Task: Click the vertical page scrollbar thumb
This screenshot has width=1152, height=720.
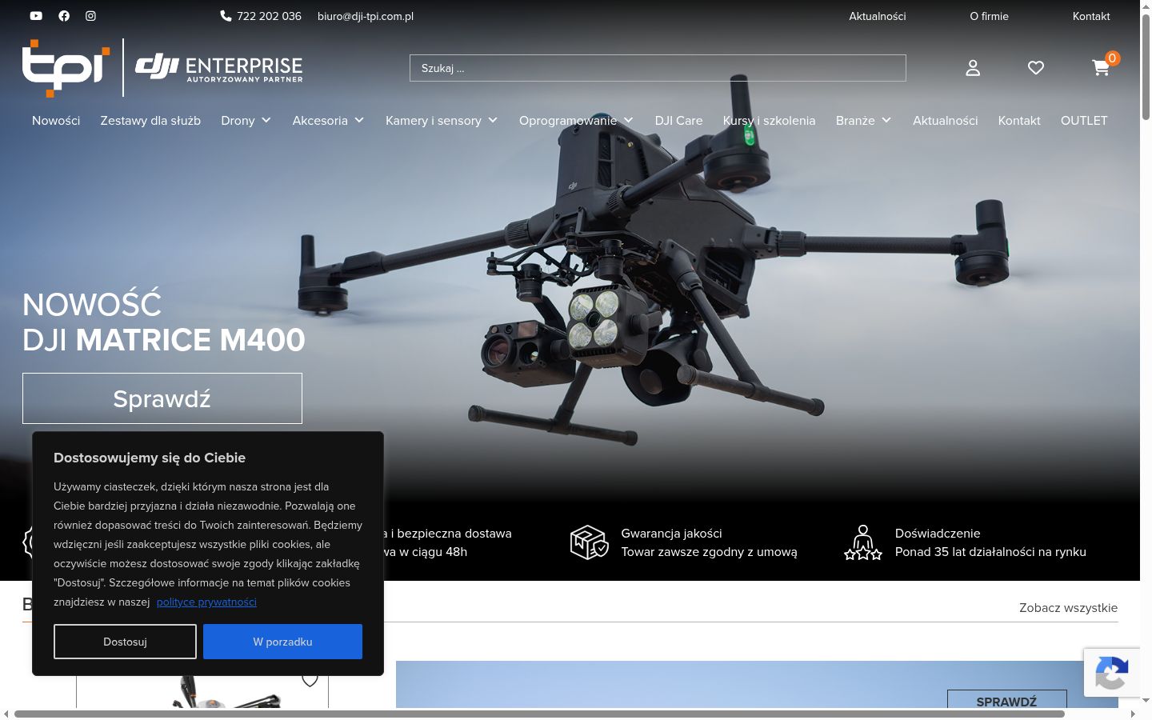Action: 1146,67
